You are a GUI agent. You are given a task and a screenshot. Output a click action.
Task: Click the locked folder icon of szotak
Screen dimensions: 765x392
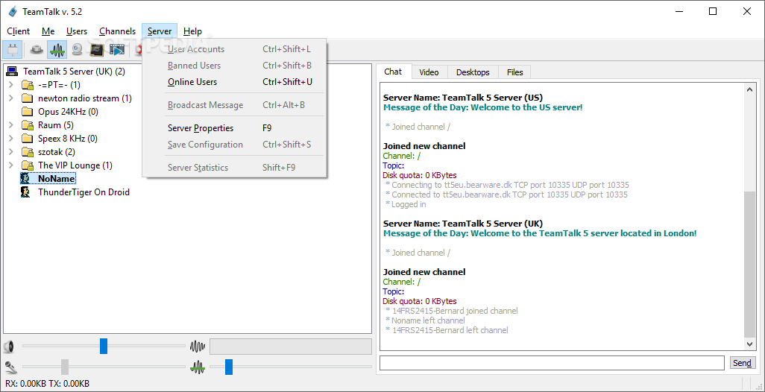coord(28,152)
